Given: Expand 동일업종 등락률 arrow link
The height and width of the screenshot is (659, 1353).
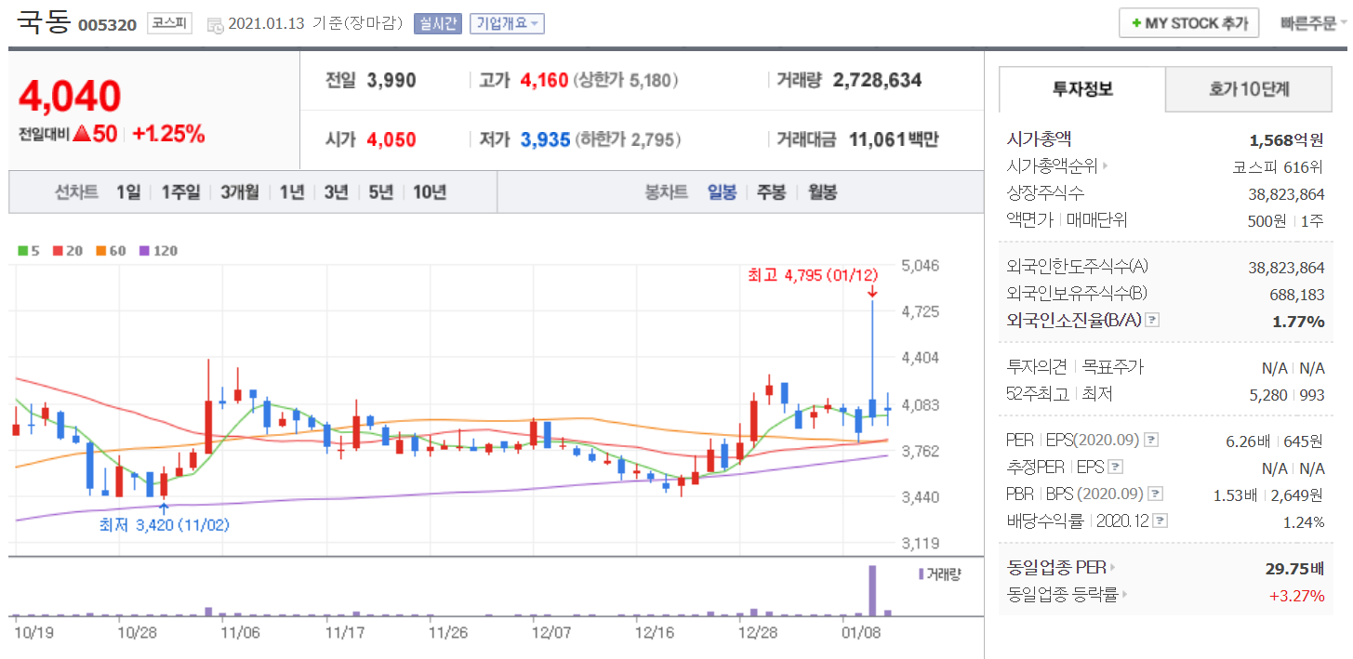Looking at the screenshot, I should (1124, 595).
